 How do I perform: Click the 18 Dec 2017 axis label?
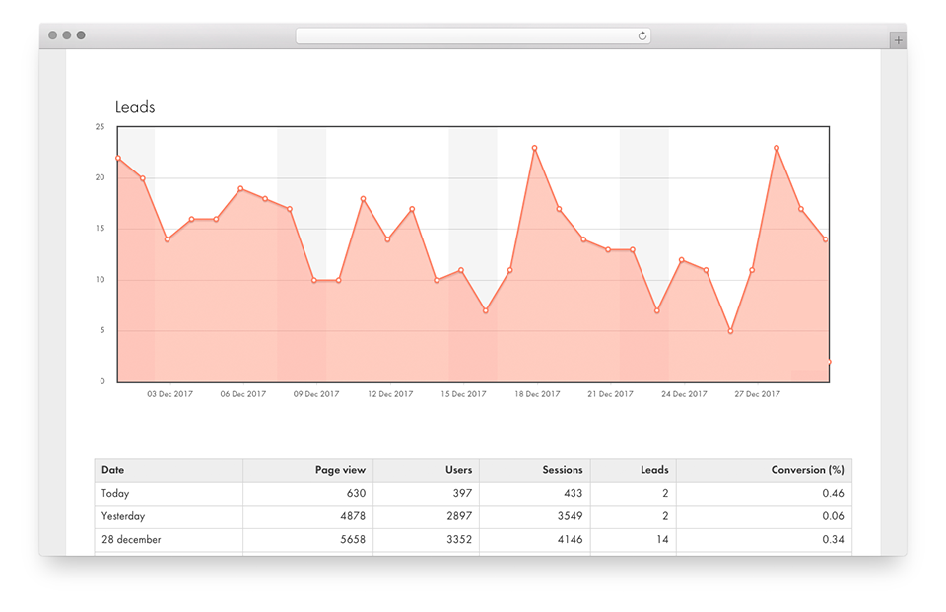coord(537,394)
